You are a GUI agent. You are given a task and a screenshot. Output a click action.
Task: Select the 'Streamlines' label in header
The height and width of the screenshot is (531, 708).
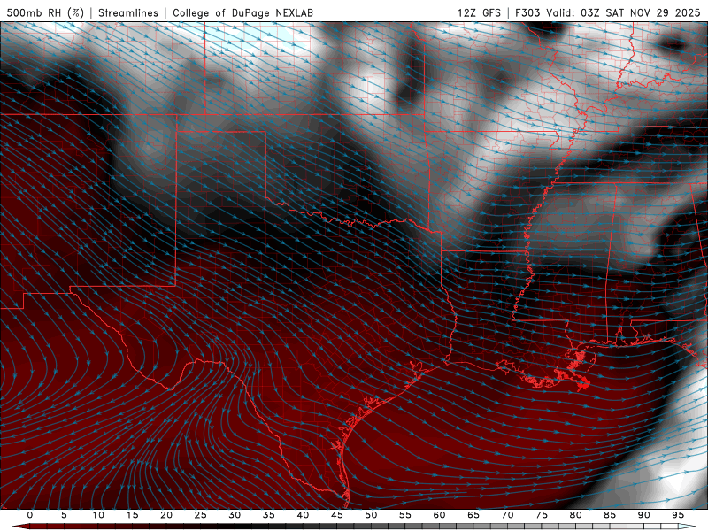pyautogui.click(x=128, y=12)
